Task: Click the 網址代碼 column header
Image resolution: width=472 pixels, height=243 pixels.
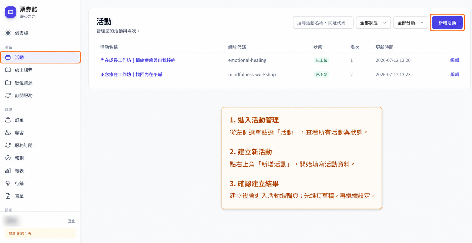Action: (237, 47)
